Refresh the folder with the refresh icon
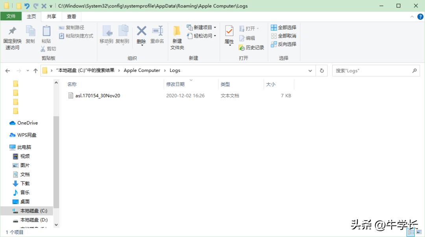Image resolution: width=425 pixels, height=237 pixels. [322, 70]
